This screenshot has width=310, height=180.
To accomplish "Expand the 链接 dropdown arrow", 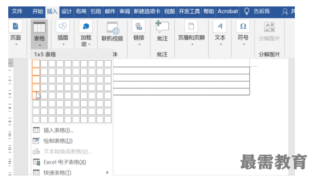I will point(139,44).
